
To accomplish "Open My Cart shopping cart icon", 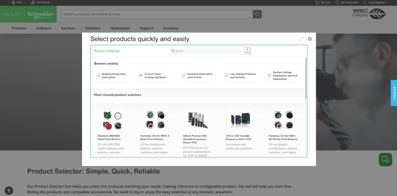I will click(317, 3).
